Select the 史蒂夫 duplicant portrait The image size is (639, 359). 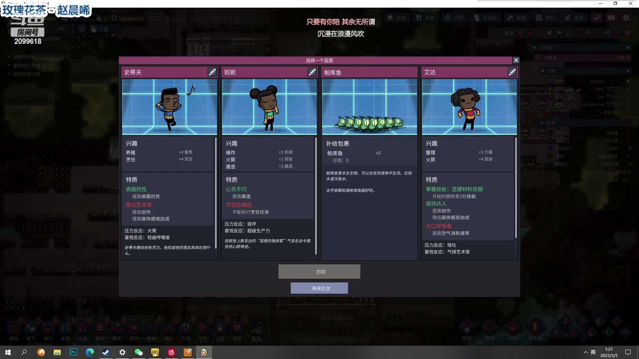pyautogui.click(x=169, y=107)
